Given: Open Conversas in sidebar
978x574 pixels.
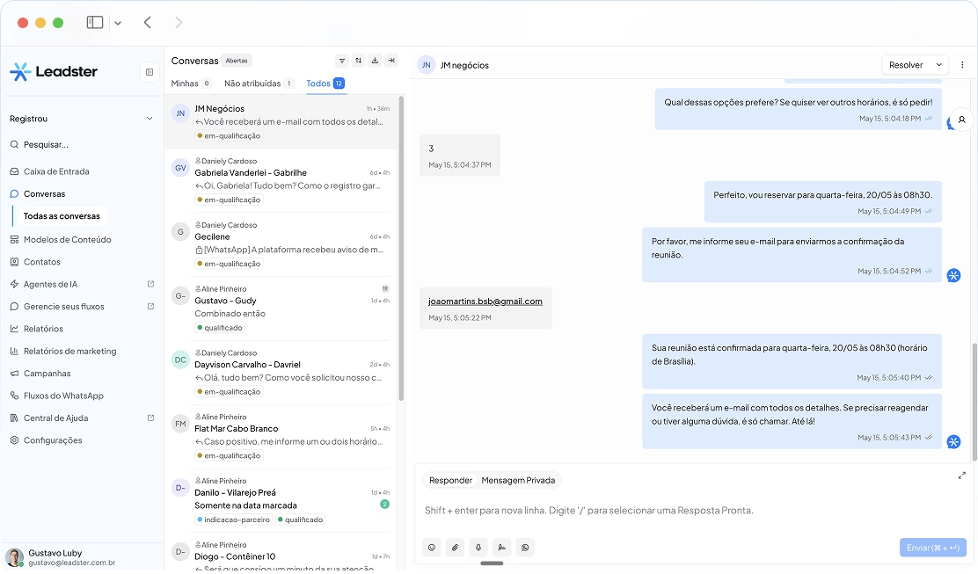Looking at the screenshot, I should (x=44, y=194).
